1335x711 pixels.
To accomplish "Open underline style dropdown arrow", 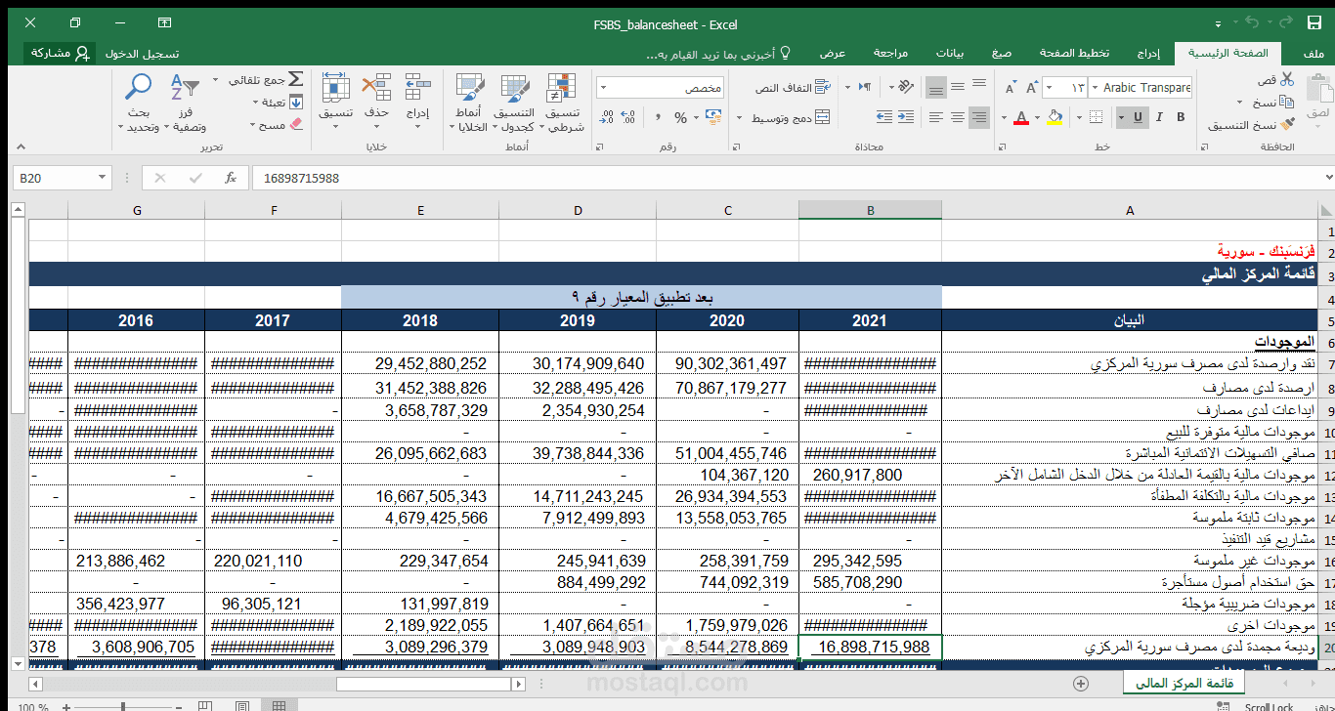I will (1121, 117).
